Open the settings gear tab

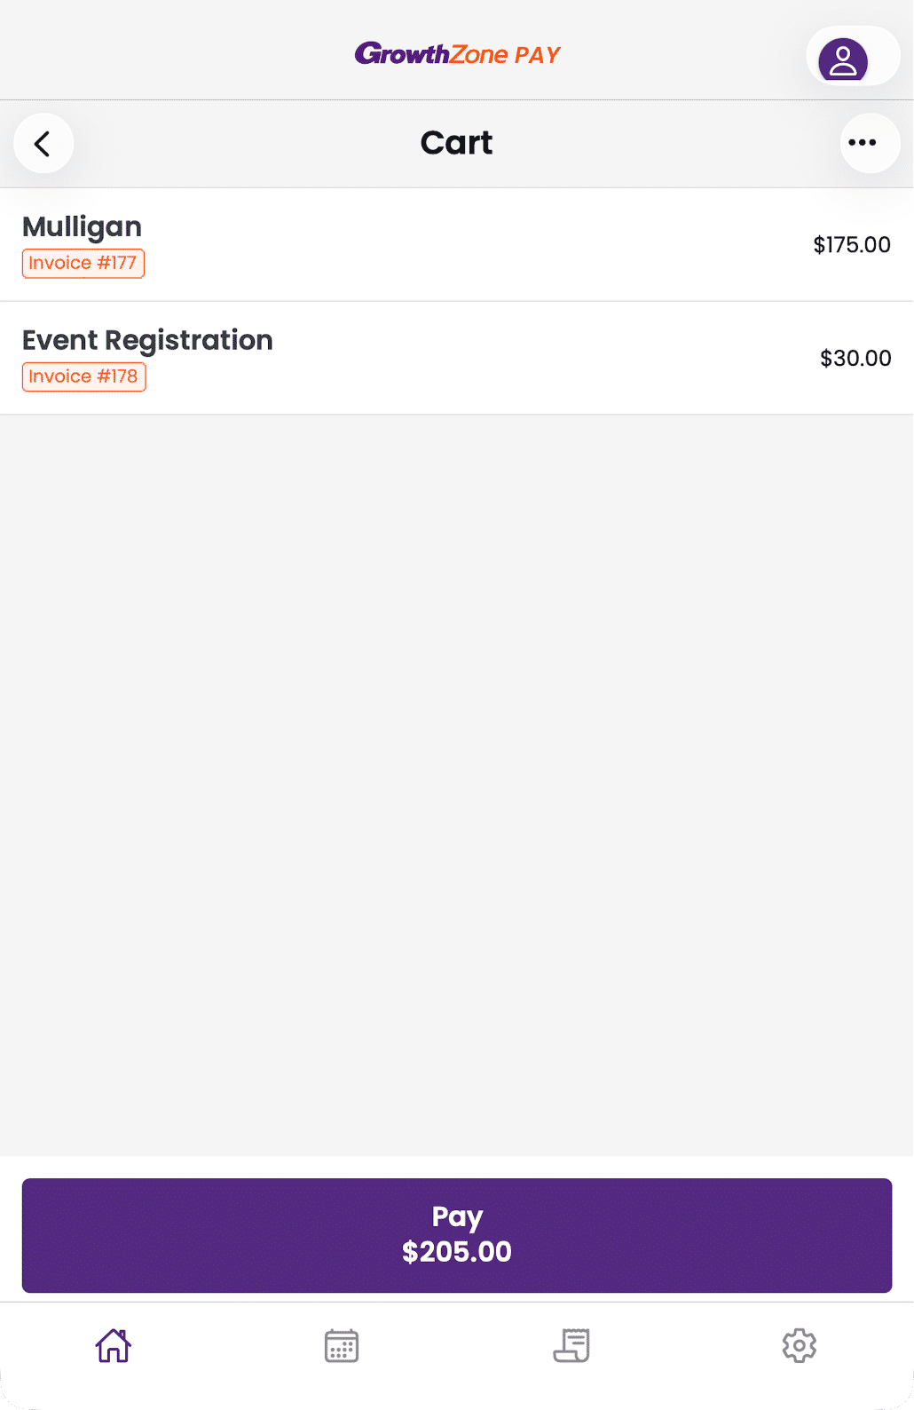click(x=799, y=1345)
